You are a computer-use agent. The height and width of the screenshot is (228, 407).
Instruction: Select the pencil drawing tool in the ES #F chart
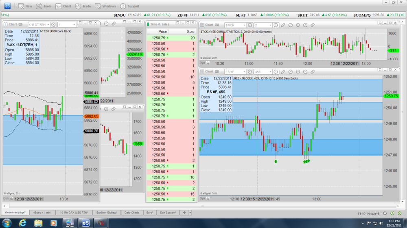(x=283, y=72)
